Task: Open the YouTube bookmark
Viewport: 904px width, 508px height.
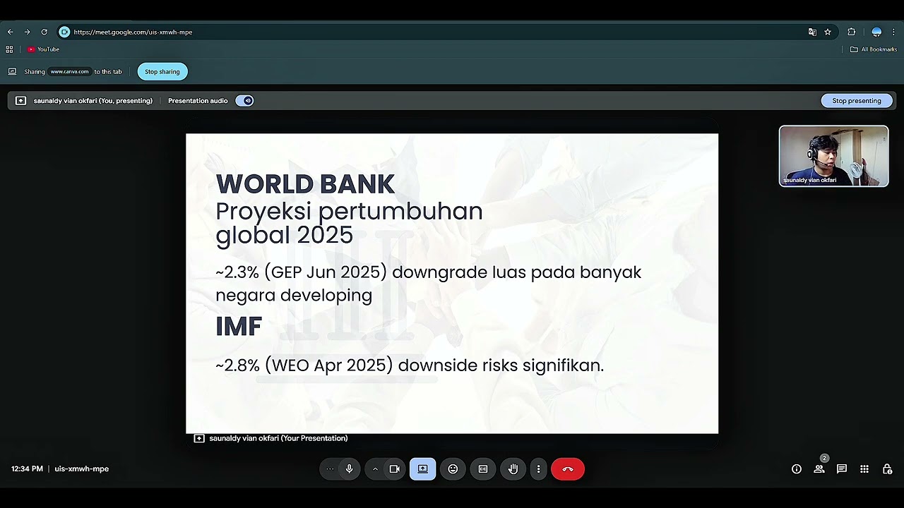Action: 43,49
